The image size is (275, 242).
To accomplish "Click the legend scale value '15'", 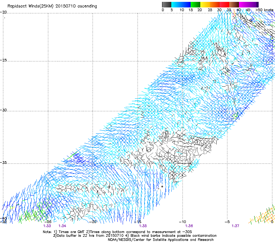I will [191, 10].
